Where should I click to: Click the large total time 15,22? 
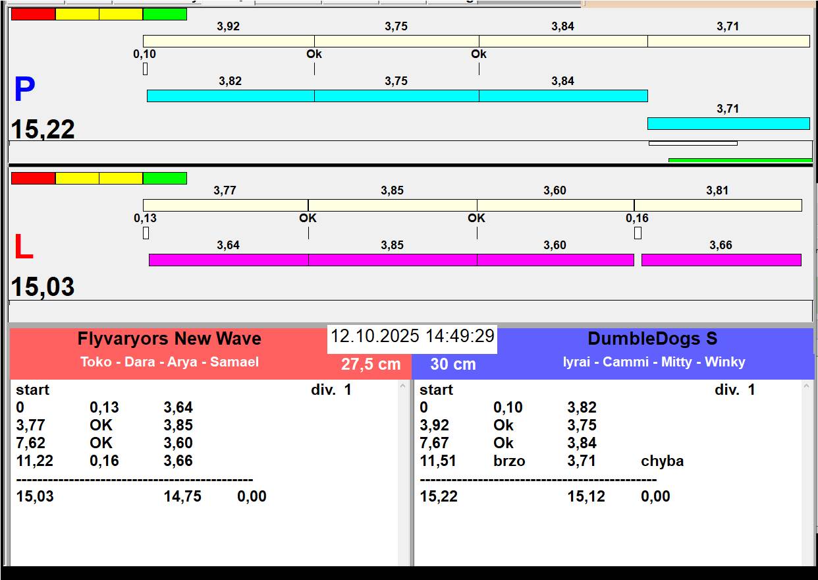tap(43, 129)
